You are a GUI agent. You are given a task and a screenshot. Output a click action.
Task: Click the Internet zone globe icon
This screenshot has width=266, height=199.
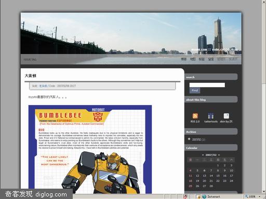[x=204, y=196]
